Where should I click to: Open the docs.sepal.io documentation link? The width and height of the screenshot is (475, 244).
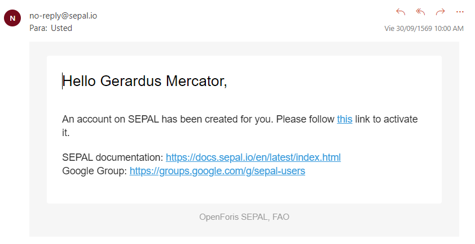[253, 157]
